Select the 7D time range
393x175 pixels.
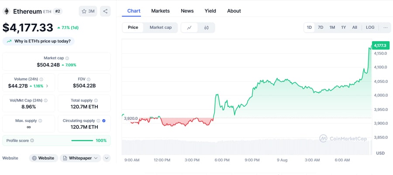(x=321, y=28)
